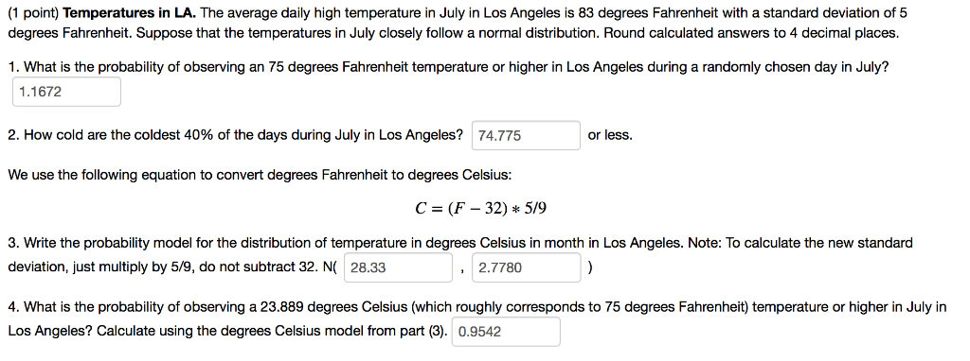
Task: Select the mean field with 28.33
Action: point(399,267)
